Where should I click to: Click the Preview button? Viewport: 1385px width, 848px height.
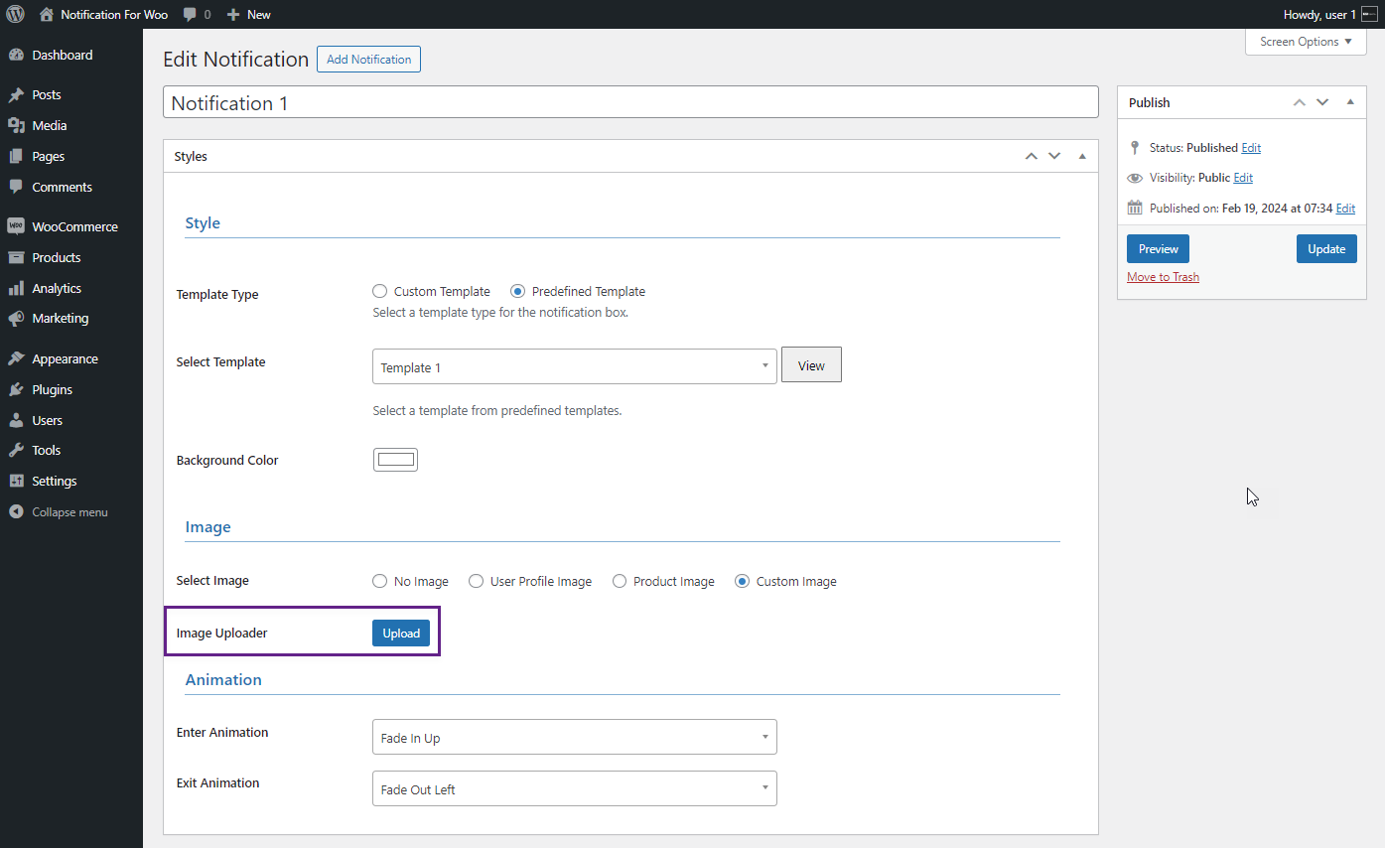1158,249
